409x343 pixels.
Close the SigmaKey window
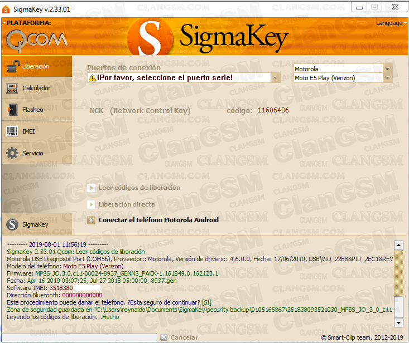click(396, 7)
